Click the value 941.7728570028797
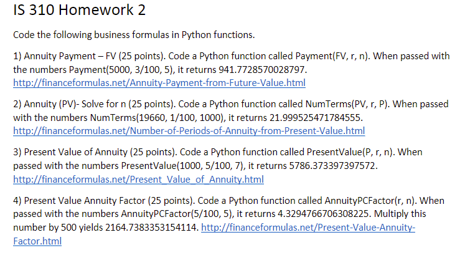The image size is (465, 255). tap(263, 69)
